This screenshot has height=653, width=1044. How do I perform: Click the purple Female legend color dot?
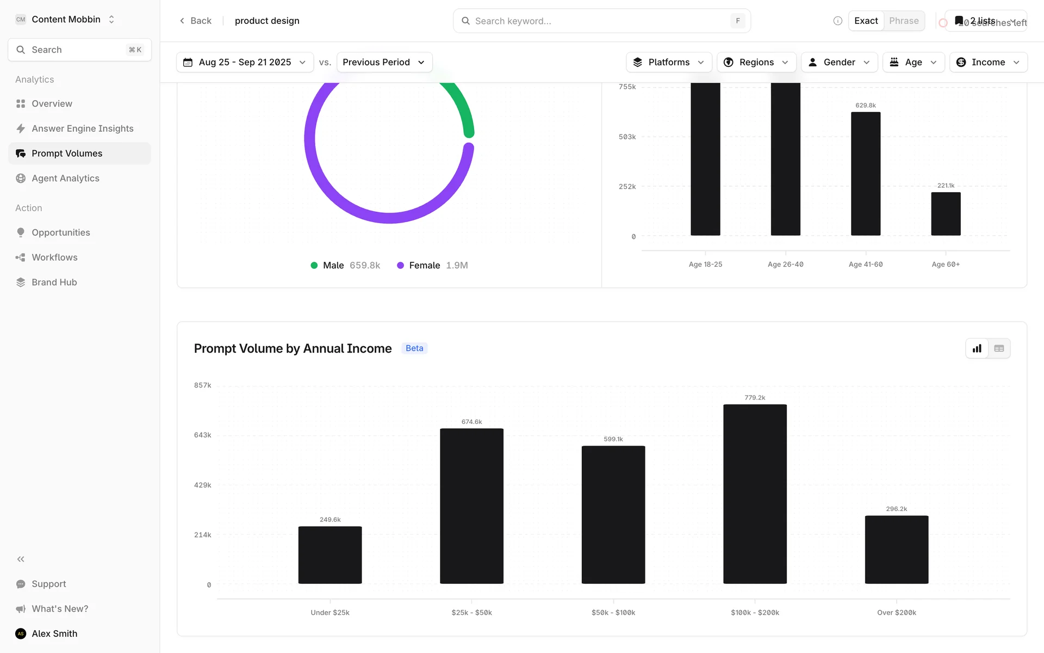[400, 265]
